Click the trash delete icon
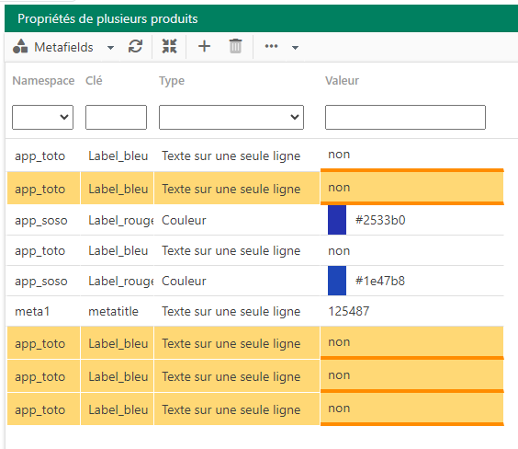Image resolution: width=518 pixels, height=449 pixels. pos(235,46)
